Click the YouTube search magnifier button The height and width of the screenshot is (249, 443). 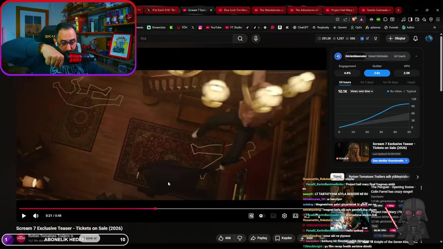(x=240, y=38)
